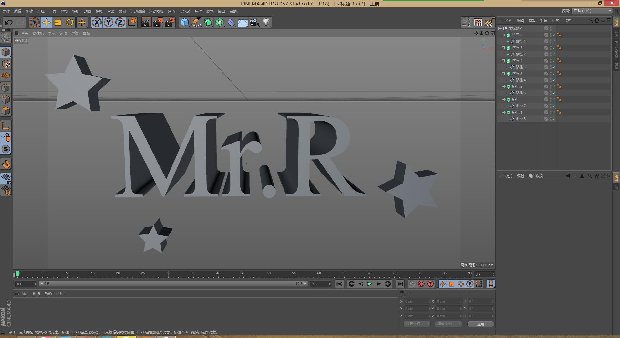The image size is (620, 338).
Task: Open the 世界坐标 dropdown
Action: tap(417, 324)
